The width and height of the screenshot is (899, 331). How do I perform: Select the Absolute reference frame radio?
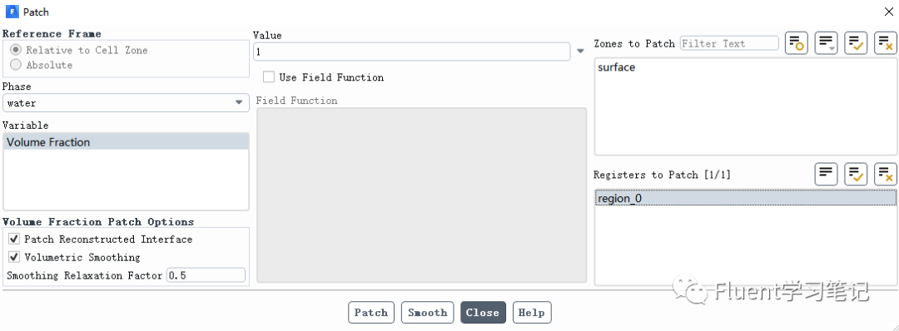pyautogui.click(x=16, y=65)
